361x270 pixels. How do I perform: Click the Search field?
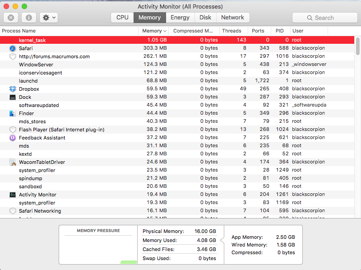coord(324,18)
